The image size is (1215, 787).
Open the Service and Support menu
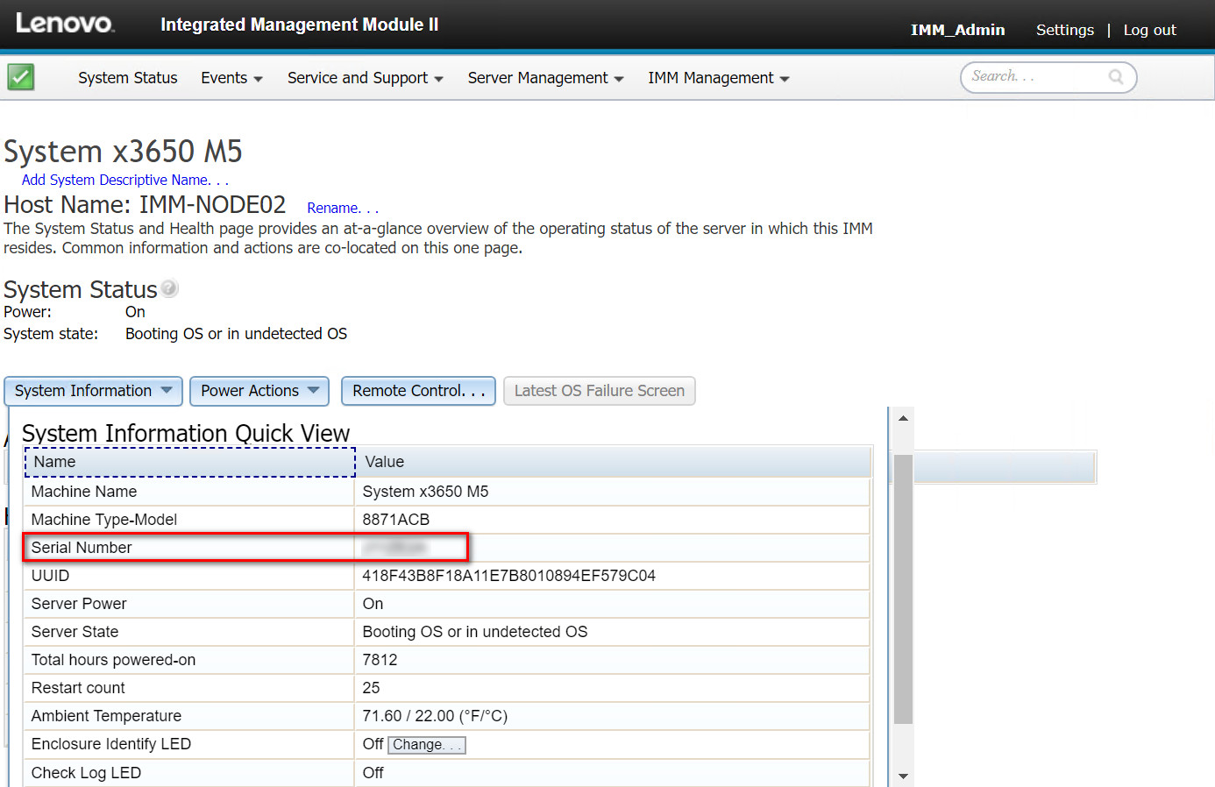click(366, 78)
